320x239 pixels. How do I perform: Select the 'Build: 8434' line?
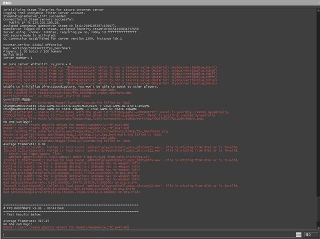pos(13,55)
